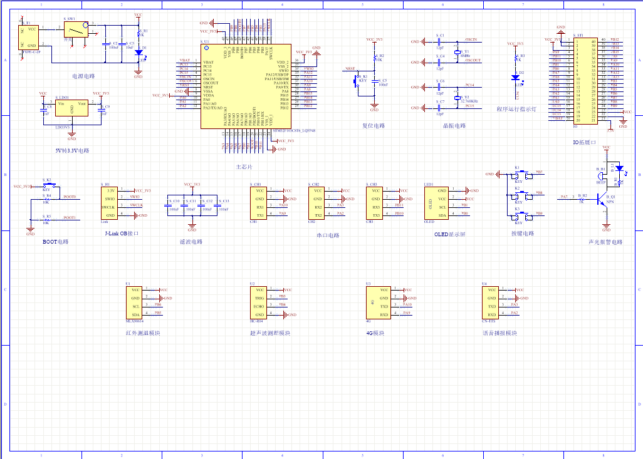Select the S_CH3 serial connector block
643x459 pixels.
pyautogui.click(x=374, y=204)
